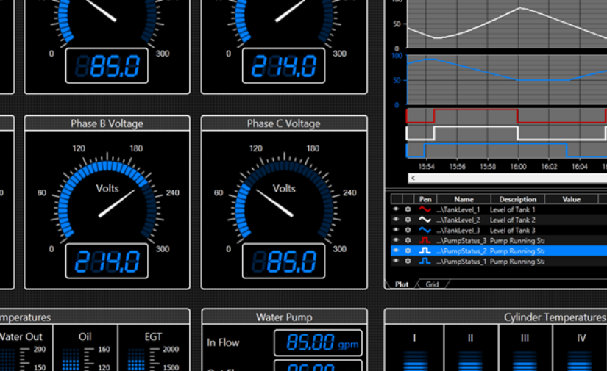Viewport: 607px width, 371px height.
Task: Select the Plot tab
Action: pyautogui.click(x=402, y=284)
